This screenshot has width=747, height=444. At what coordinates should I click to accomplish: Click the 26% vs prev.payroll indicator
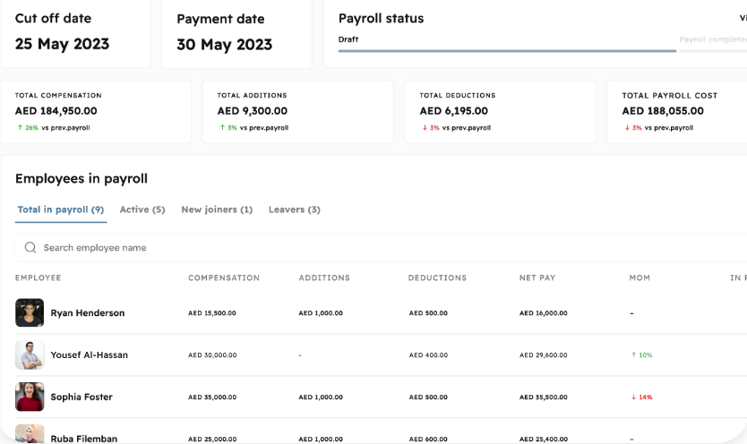[x=54, y=127]
